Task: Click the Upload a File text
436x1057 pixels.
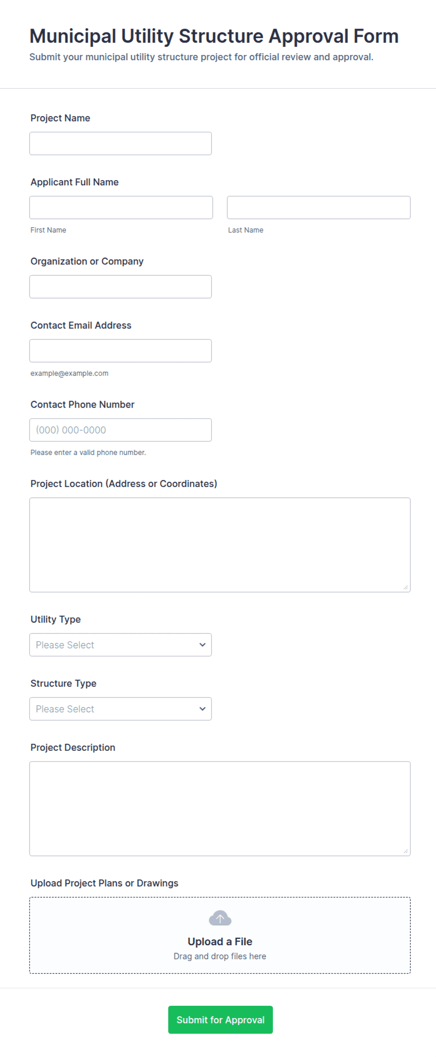Action: [x=220, y=941]
